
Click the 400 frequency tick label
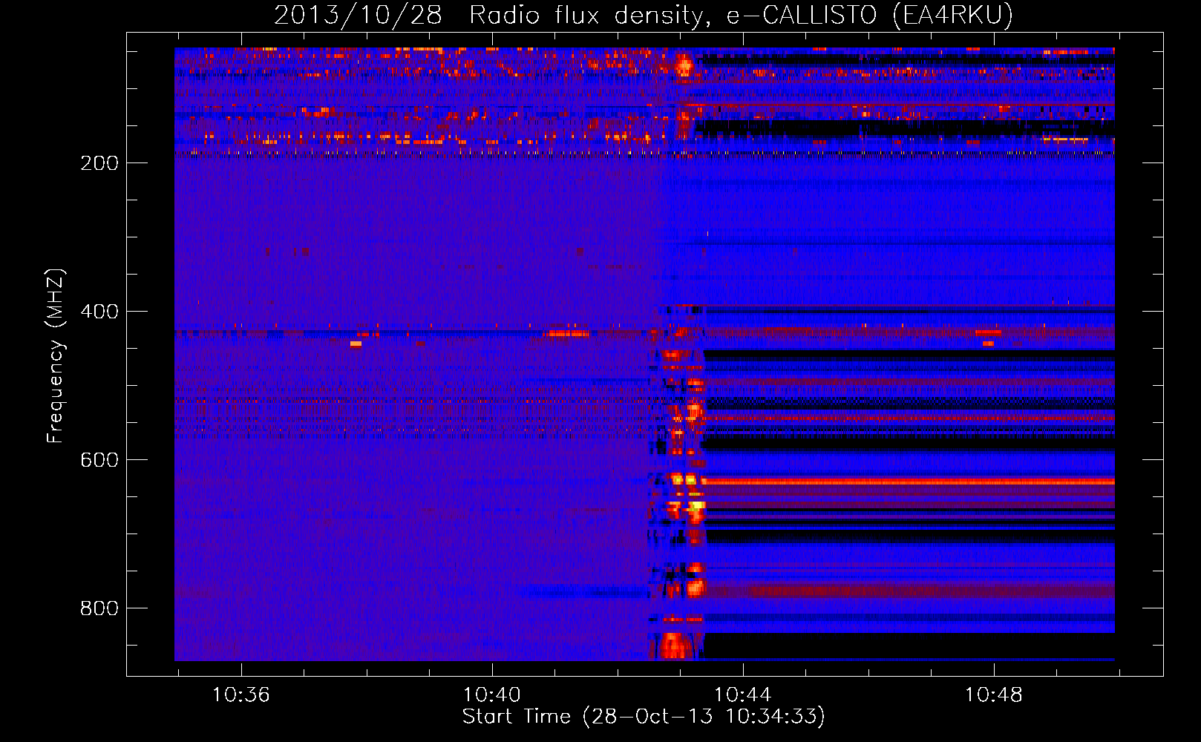pyautogui.click(x=99, y=312)
